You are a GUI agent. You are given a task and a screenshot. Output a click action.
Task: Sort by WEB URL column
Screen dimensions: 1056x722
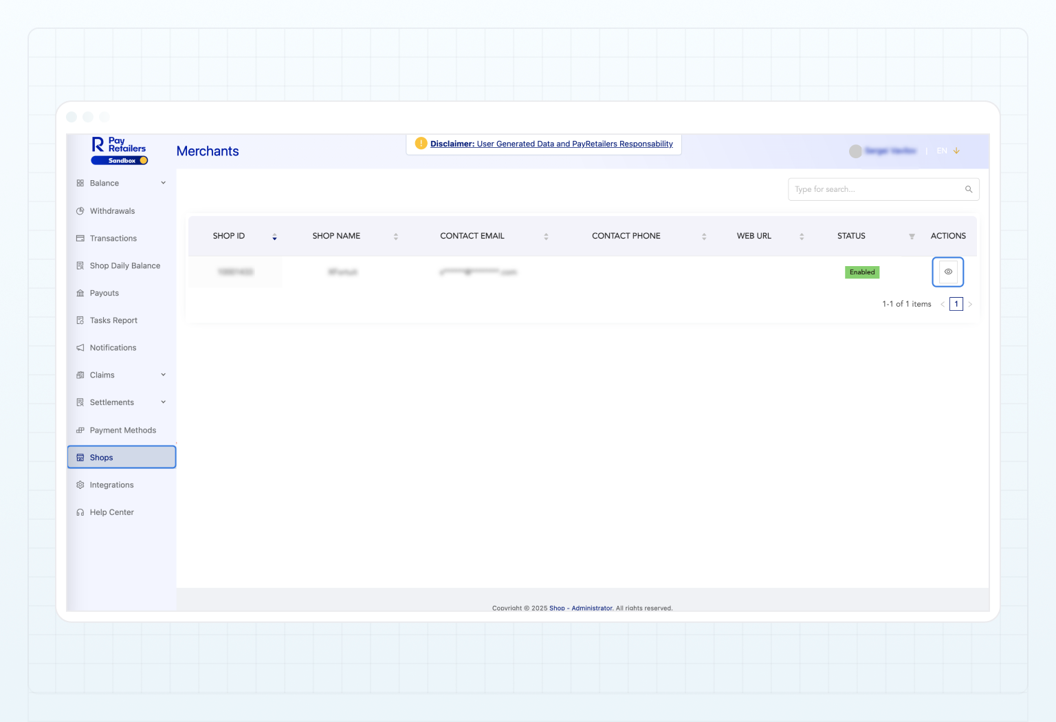[x=802, y=237]
